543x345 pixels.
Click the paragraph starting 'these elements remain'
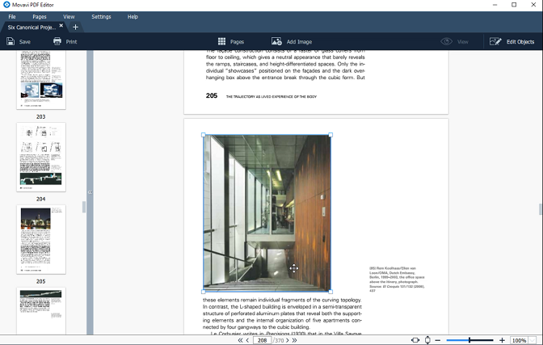282,313
